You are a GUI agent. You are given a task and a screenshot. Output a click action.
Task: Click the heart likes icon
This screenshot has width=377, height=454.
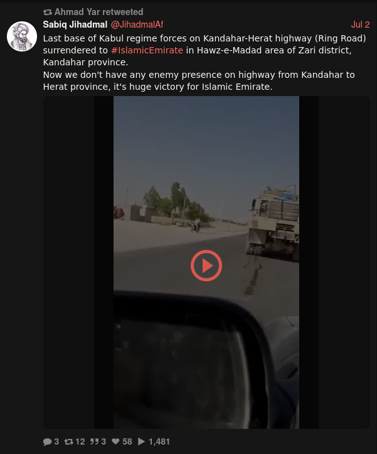click(115, 441)
